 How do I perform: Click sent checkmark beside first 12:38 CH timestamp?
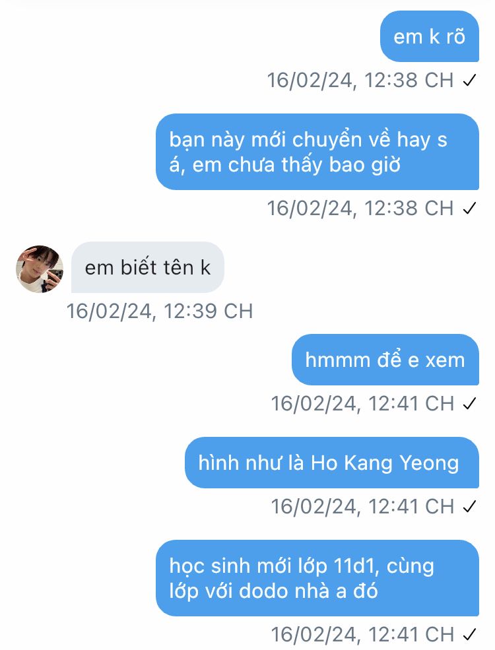point(469,81)
